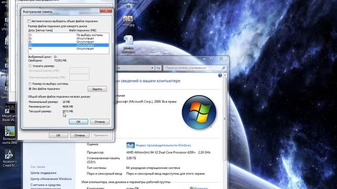Click Отмена in Виртуальная память dialog
Screen dimensions: 337x189
(x=100, y=122)
